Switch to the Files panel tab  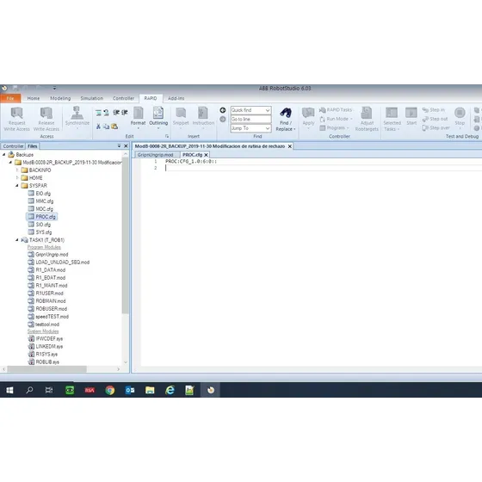click(x=33, y=146)
